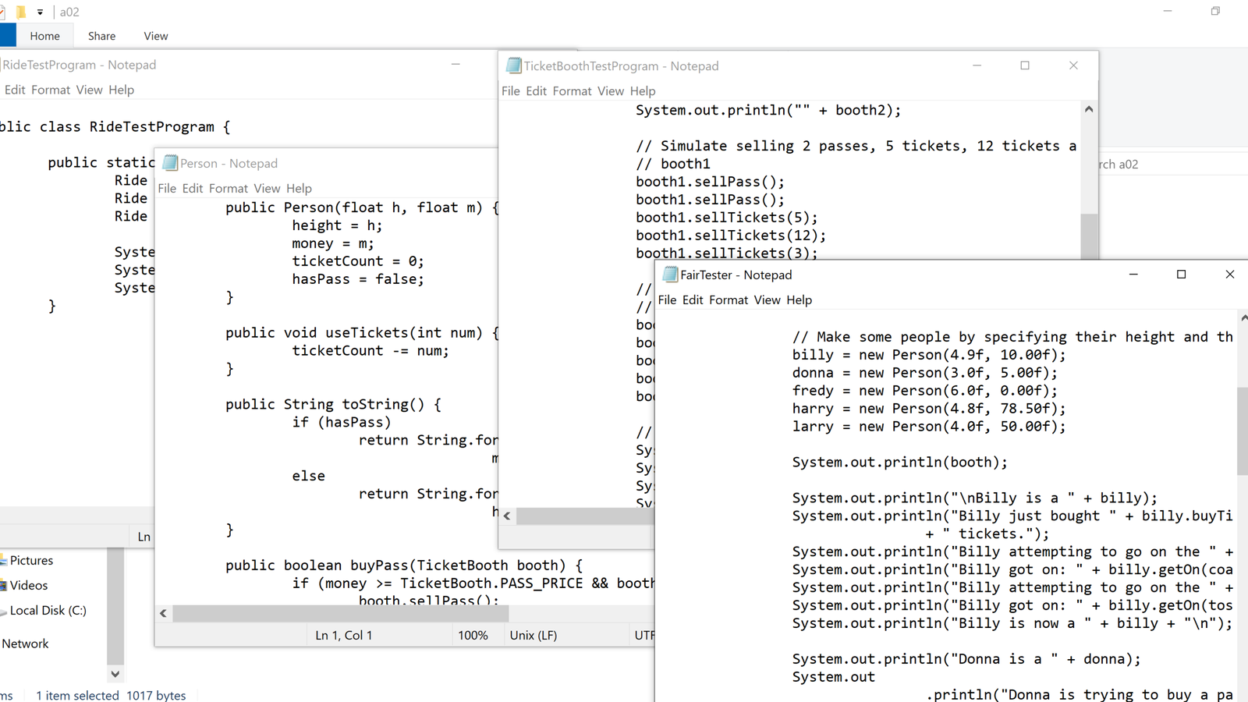The image size is (1248, 702).
Task: Click folder icon in Explorer quick access toolbar
Action: [x=21, y=12]
